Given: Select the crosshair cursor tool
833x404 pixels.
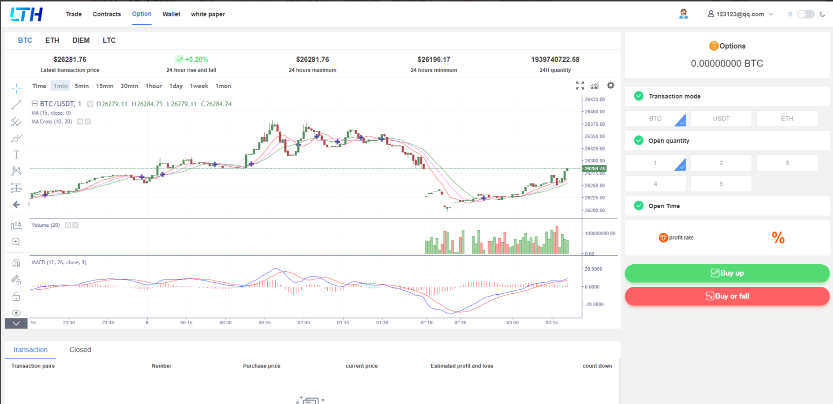Looking at the screenshot, I should (16, 89).
